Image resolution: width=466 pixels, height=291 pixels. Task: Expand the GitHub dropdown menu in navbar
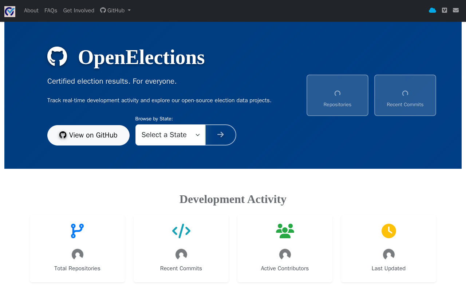[115, 11]
